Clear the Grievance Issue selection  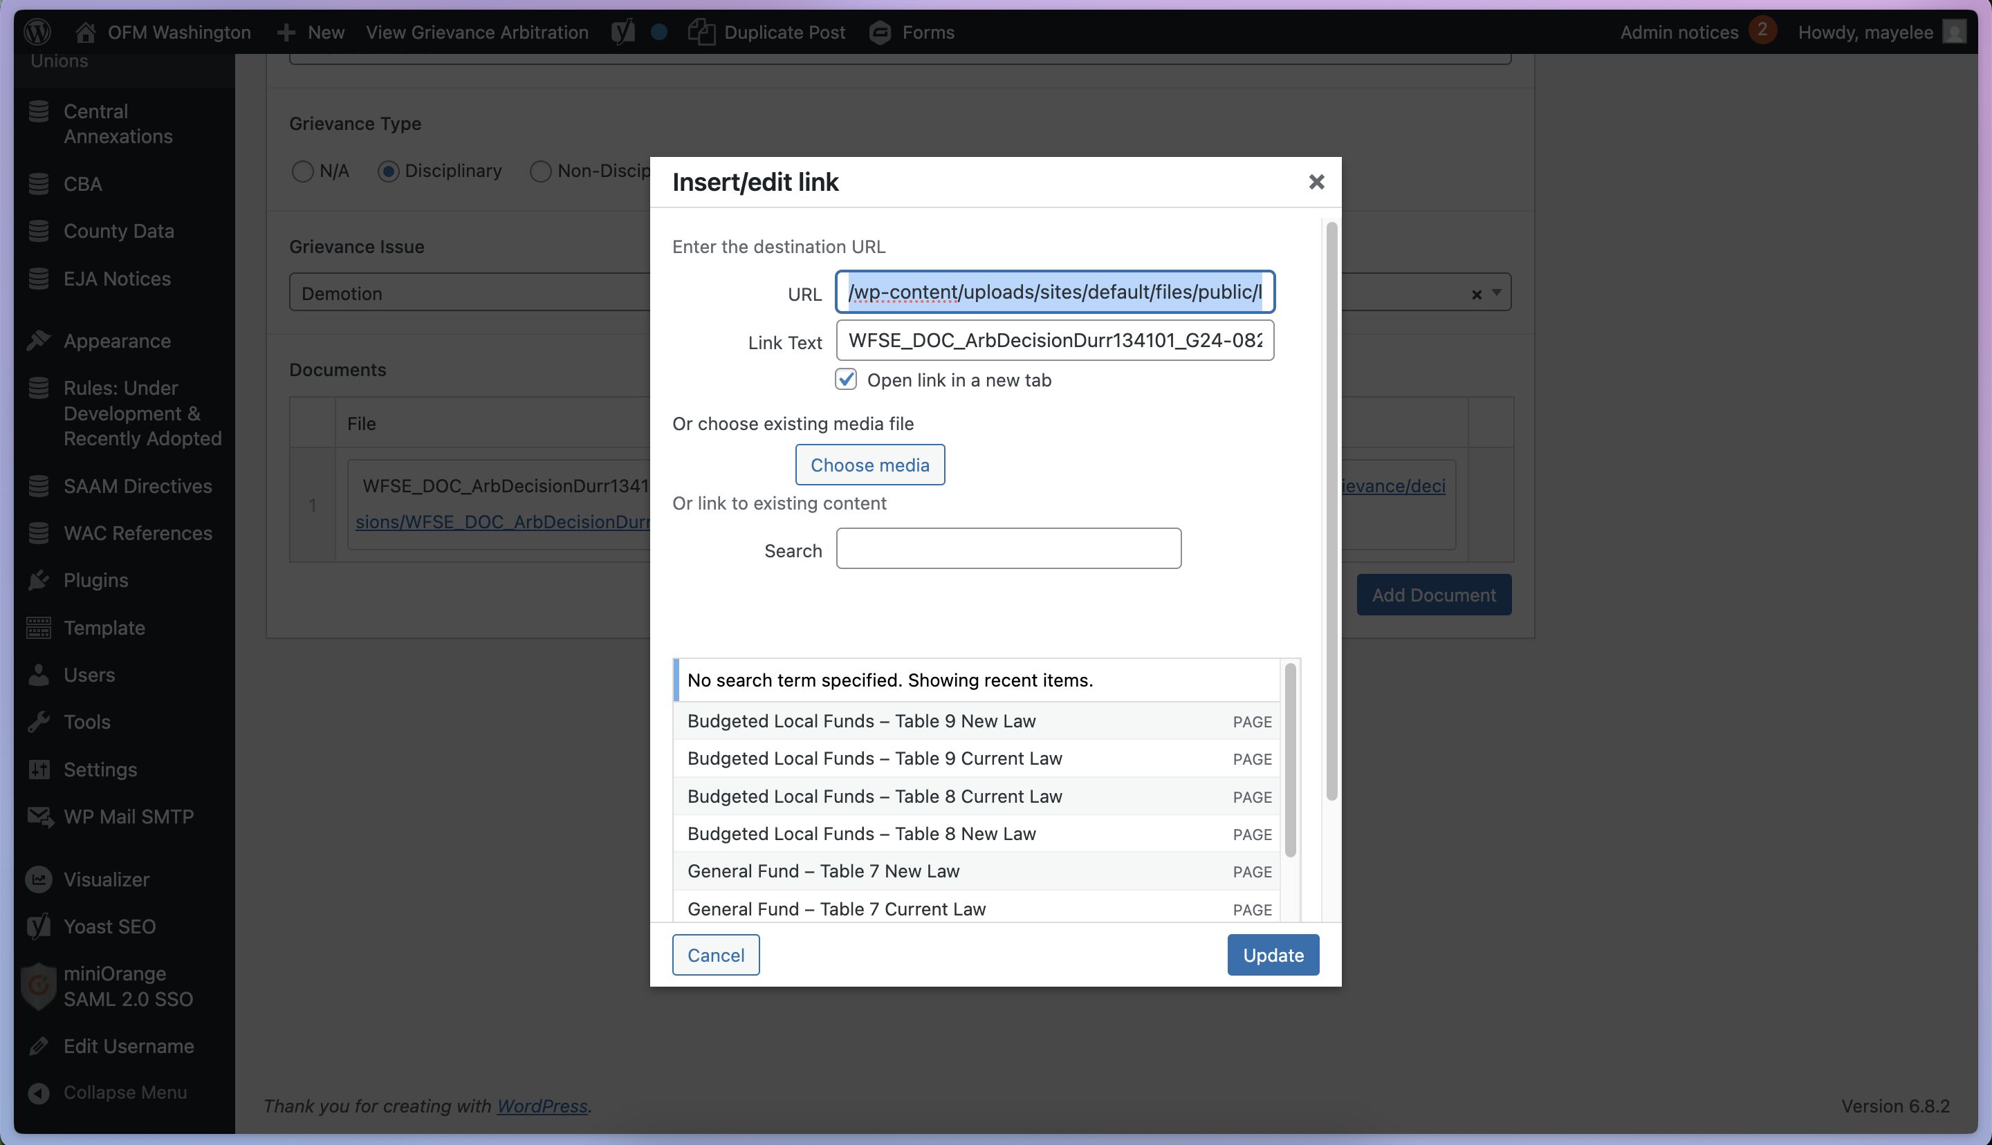pos(1476,295)
